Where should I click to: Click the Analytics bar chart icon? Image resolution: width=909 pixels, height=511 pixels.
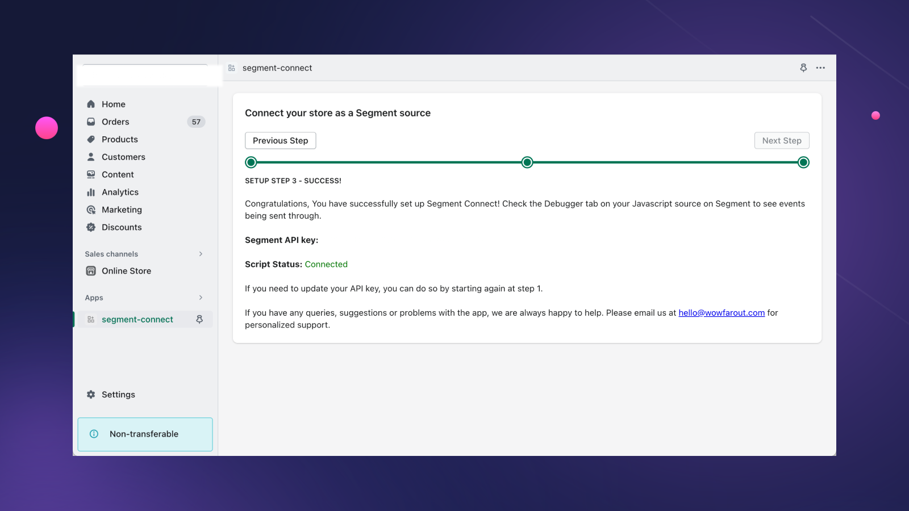91,192
